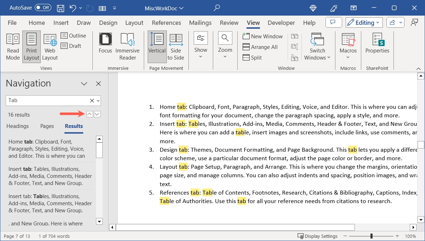
Task: Split the document window
Action: pos(253,57)
